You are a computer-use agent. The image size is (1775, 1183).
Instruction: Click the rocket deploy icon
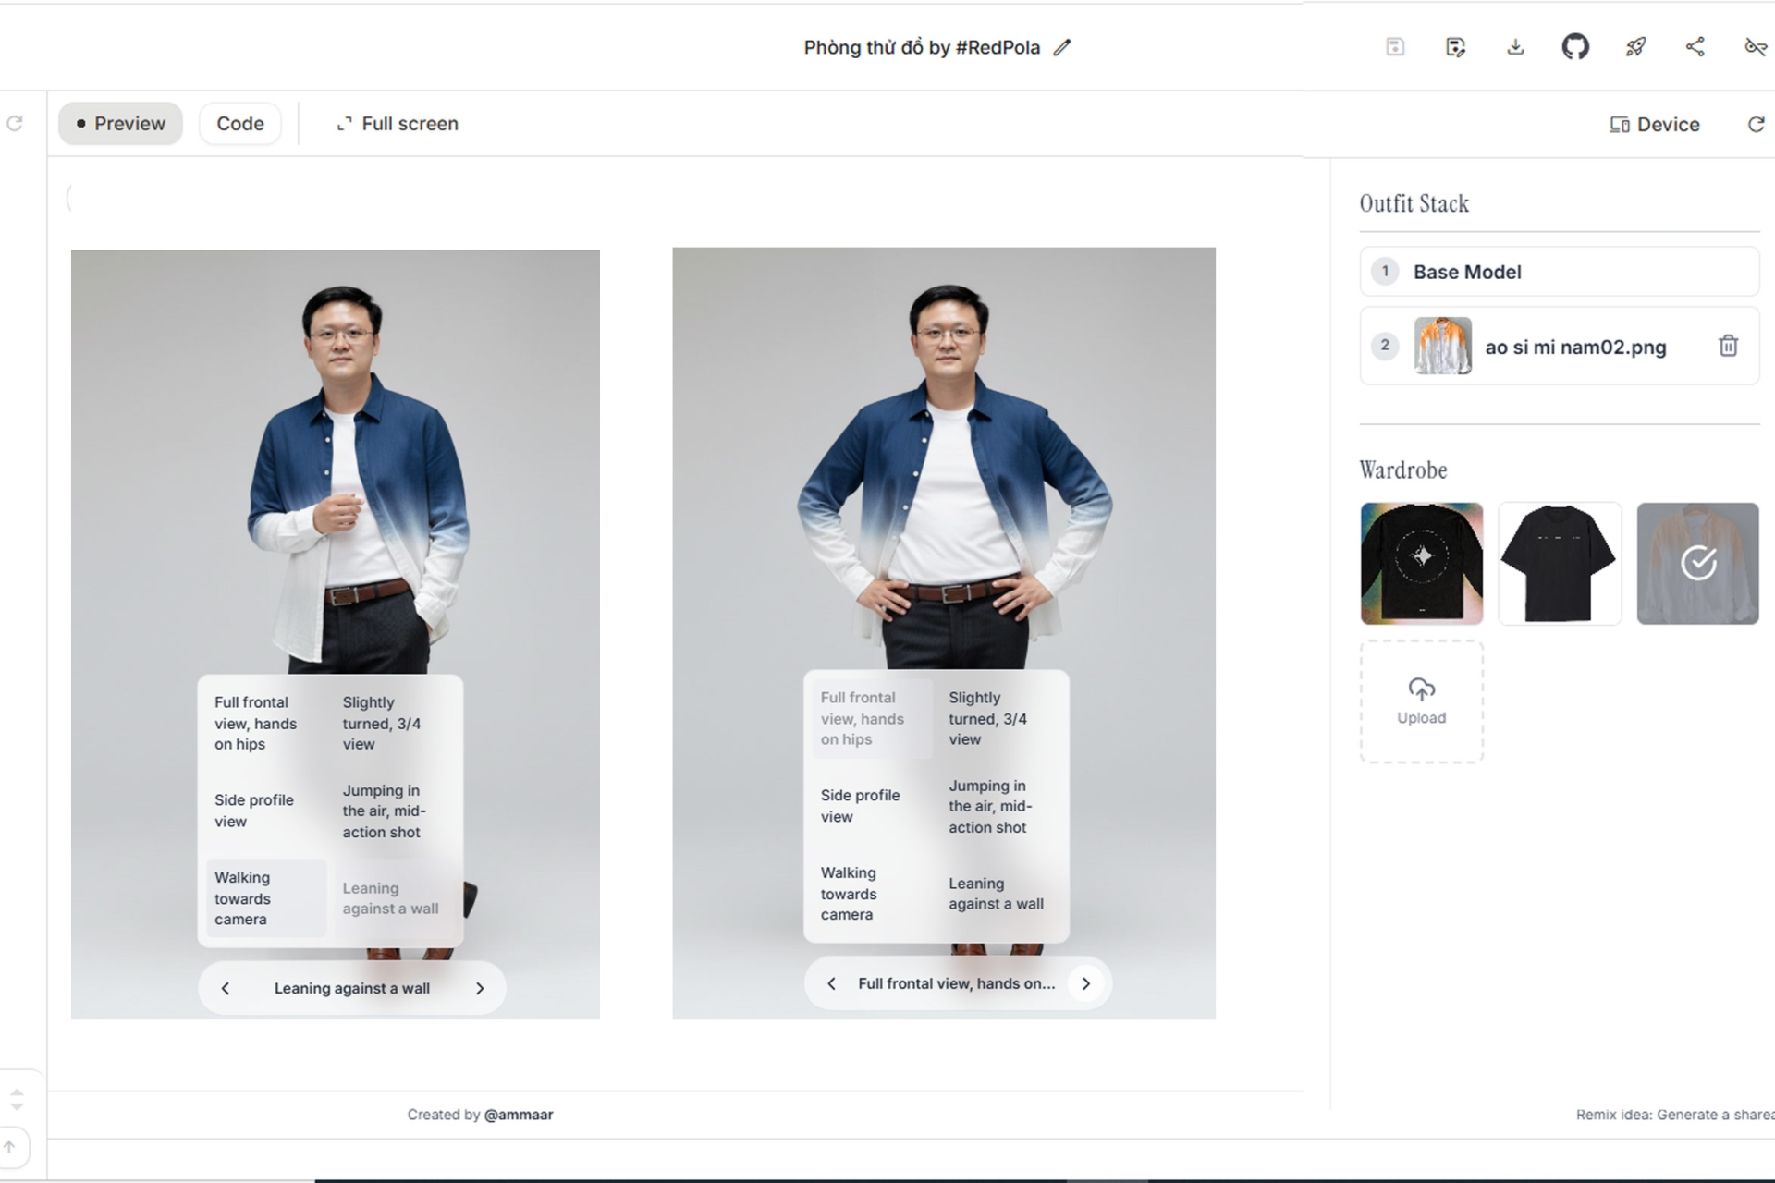point(1635,47)
